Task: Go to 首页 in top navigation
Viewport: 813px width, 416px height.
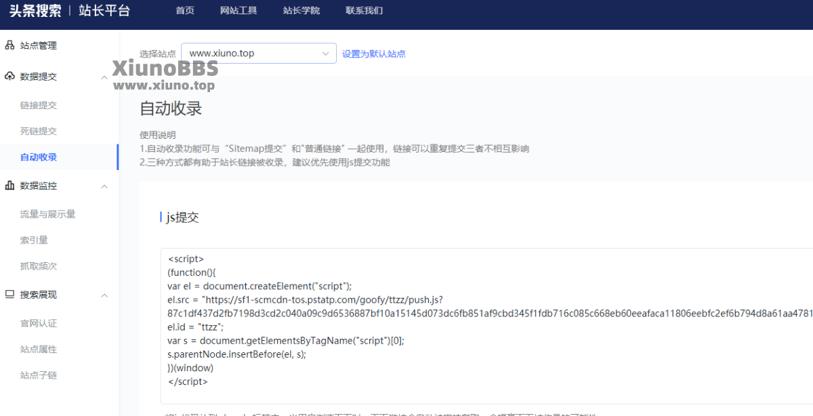Action: [185, 11]
